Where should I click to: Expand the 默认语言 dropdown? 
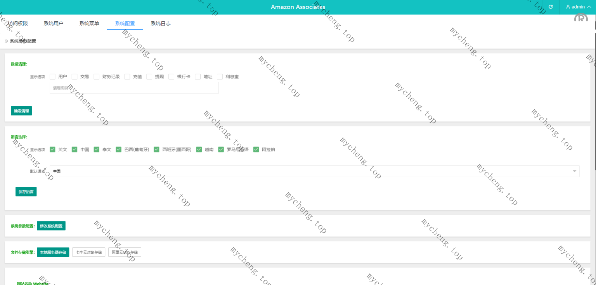click(314, 171)
